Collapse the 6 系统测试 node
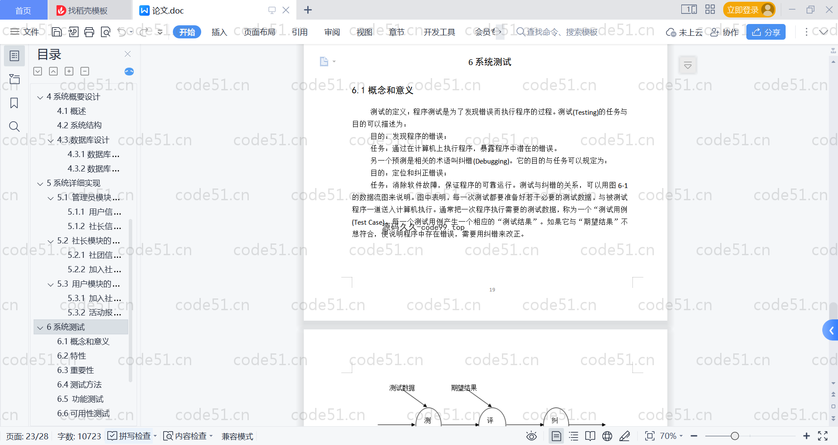The height and width of the screenshot is (445, 838). 40,328
